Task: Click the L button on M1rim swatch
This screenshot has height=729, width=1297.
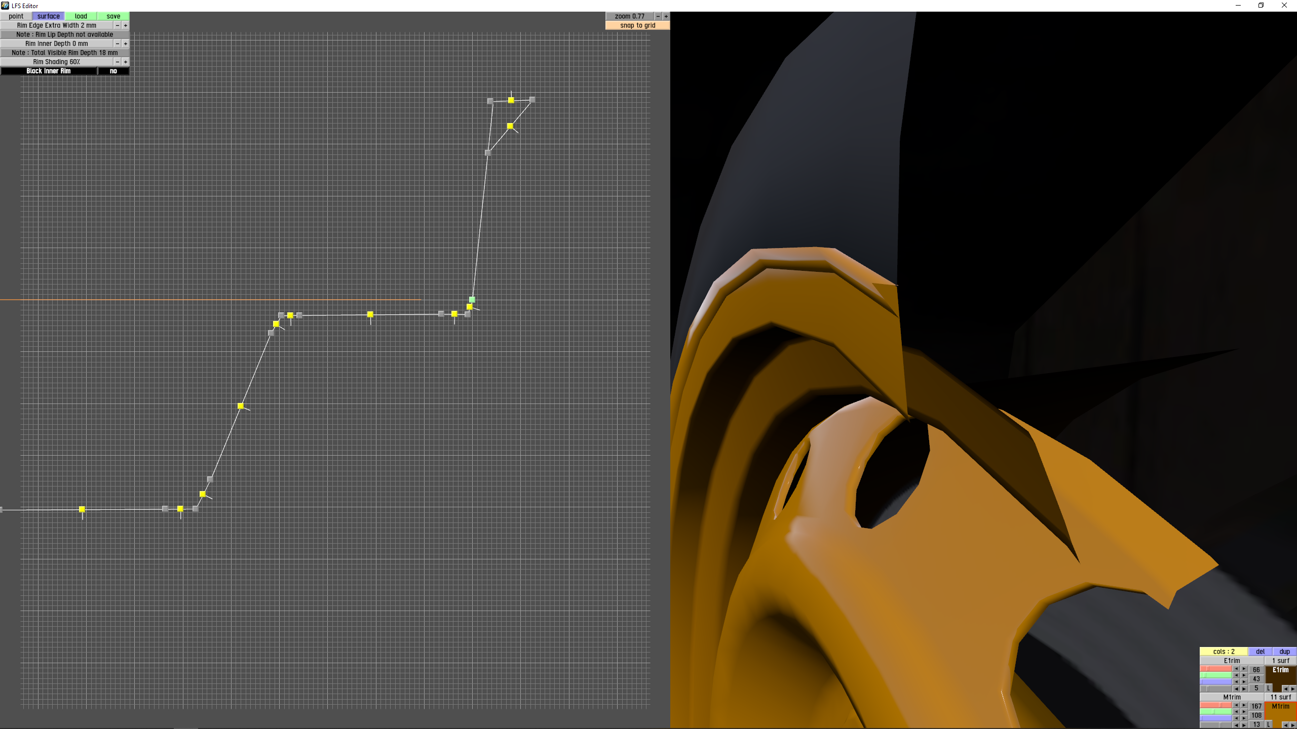Action: click(x=1269, y=724)
